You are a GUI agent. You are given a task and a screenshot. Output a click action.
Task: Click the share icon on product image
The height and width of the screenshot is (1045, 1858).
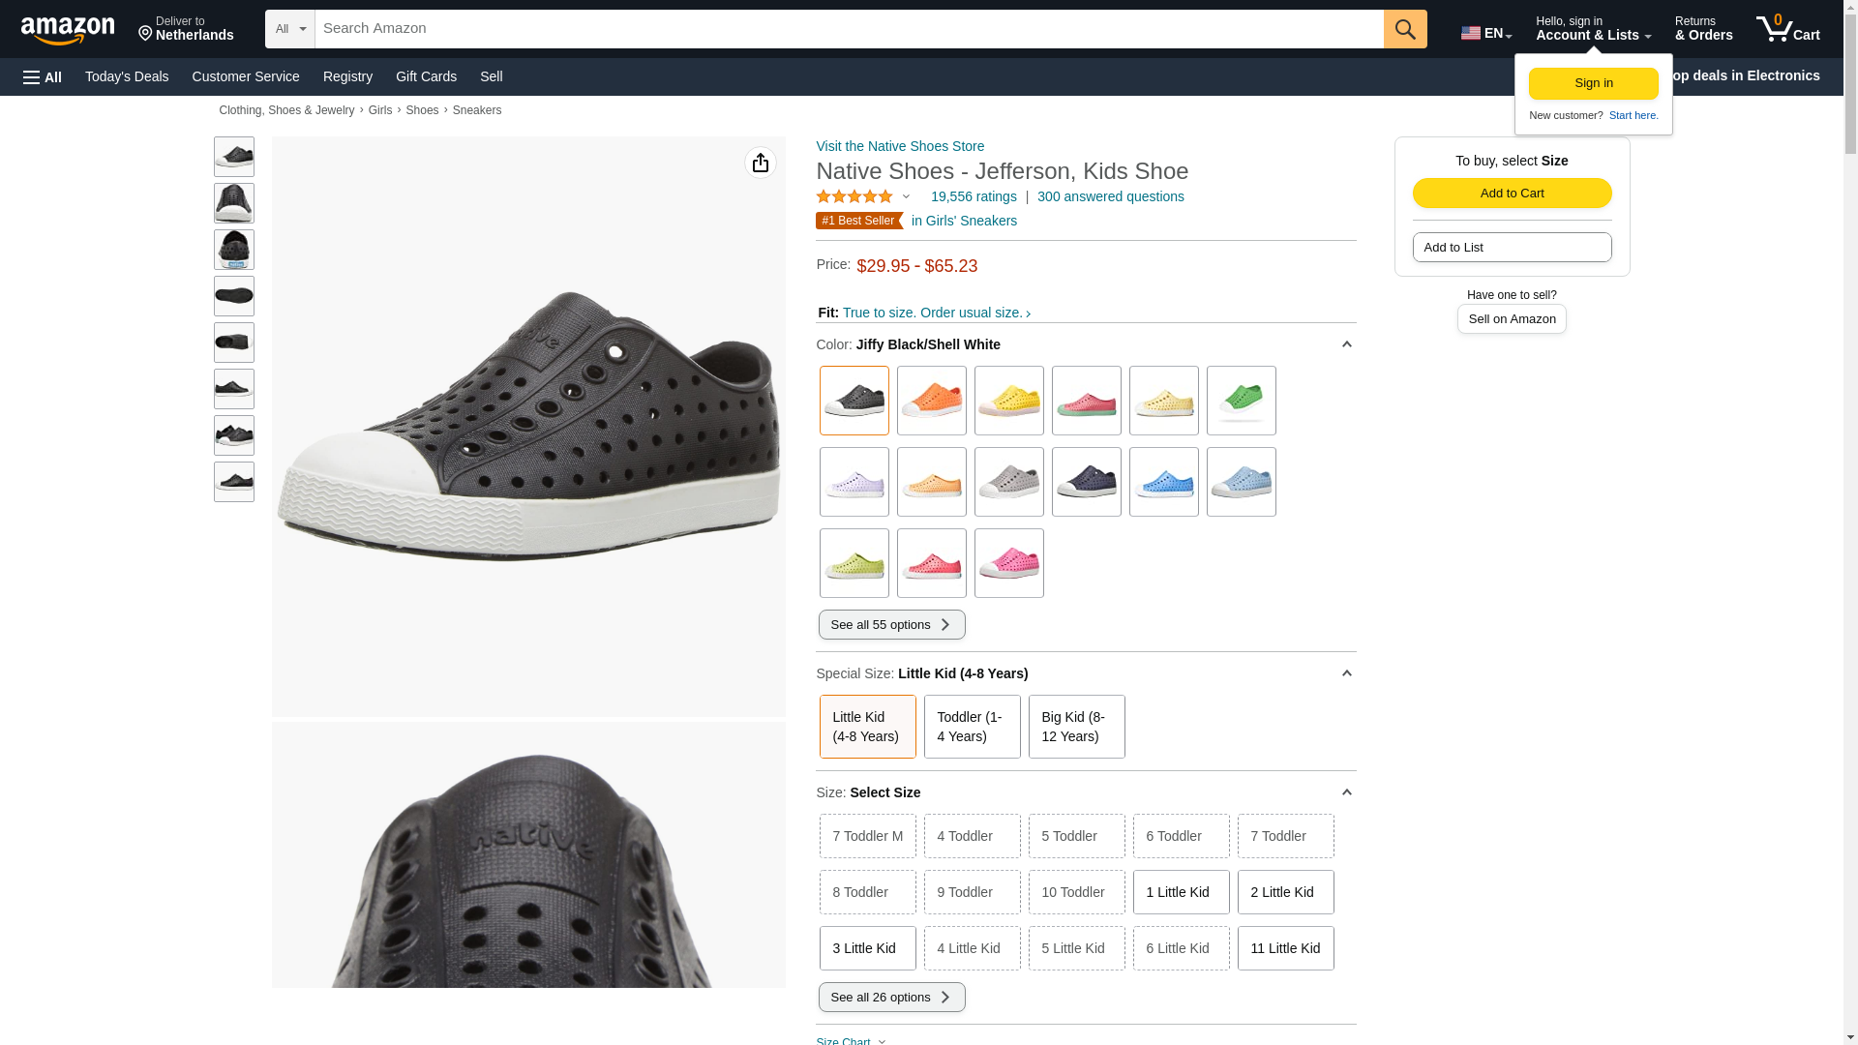pyautogui.click(x=760, y=163)
